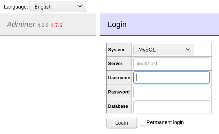
Task: Open the System MySQL dropdown
Action: tap(164, 49)
